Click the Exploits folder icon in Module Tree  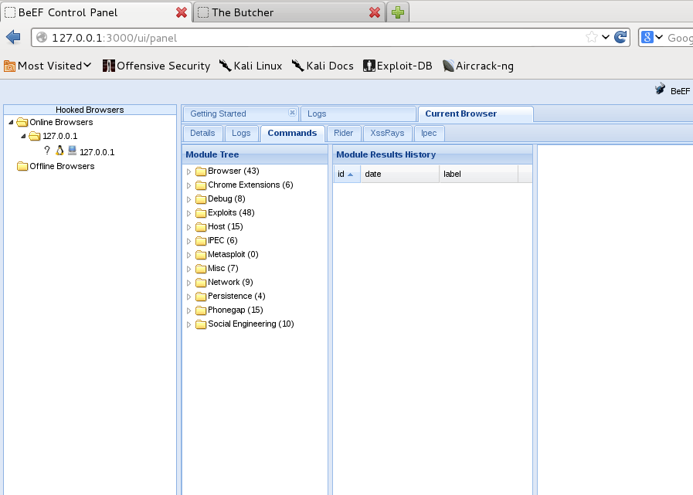coord(201,213)
